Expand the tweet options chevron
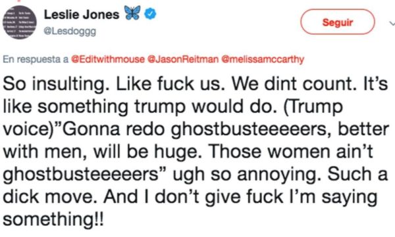Image resolution: width=395 pixels, height=237 pixels. [x=392, y=23]
